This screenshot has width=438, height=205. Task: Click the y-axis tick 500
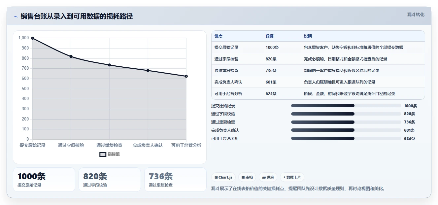pos(25,89)
